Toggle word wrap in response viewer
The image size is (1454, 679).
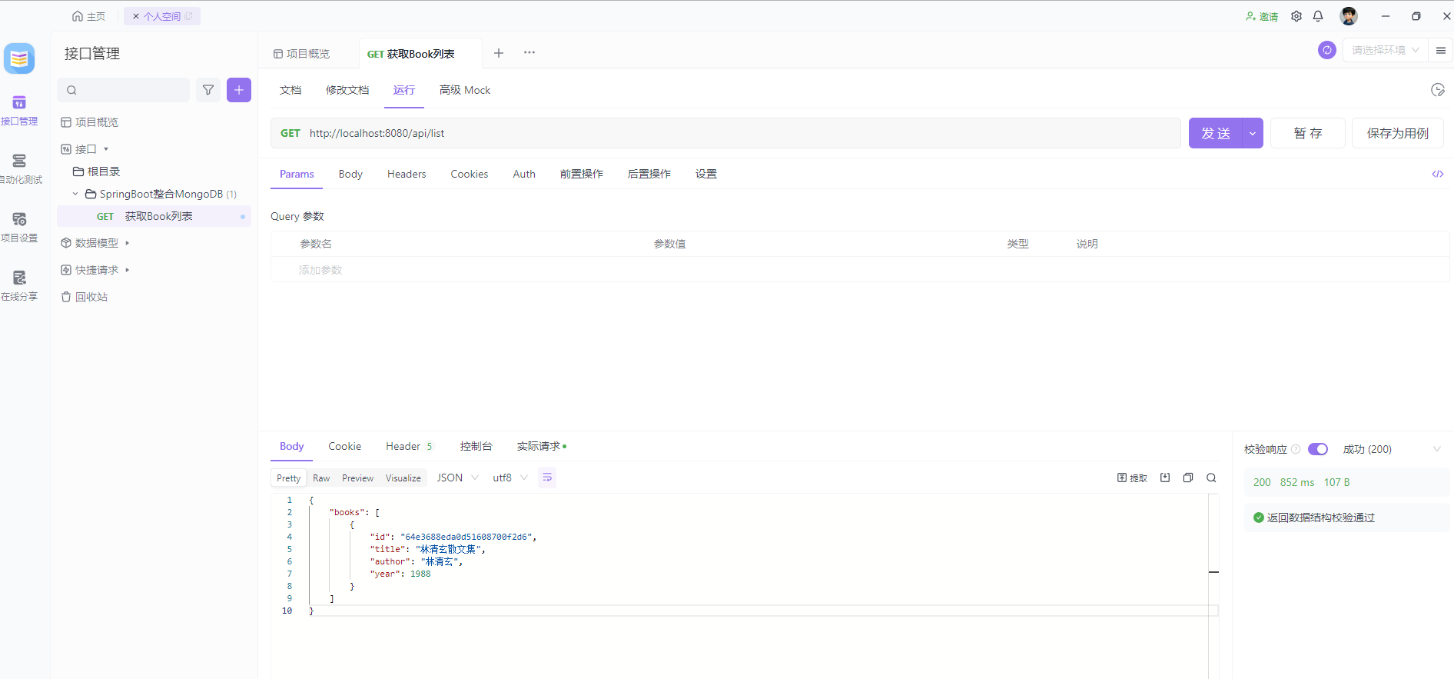547,478
